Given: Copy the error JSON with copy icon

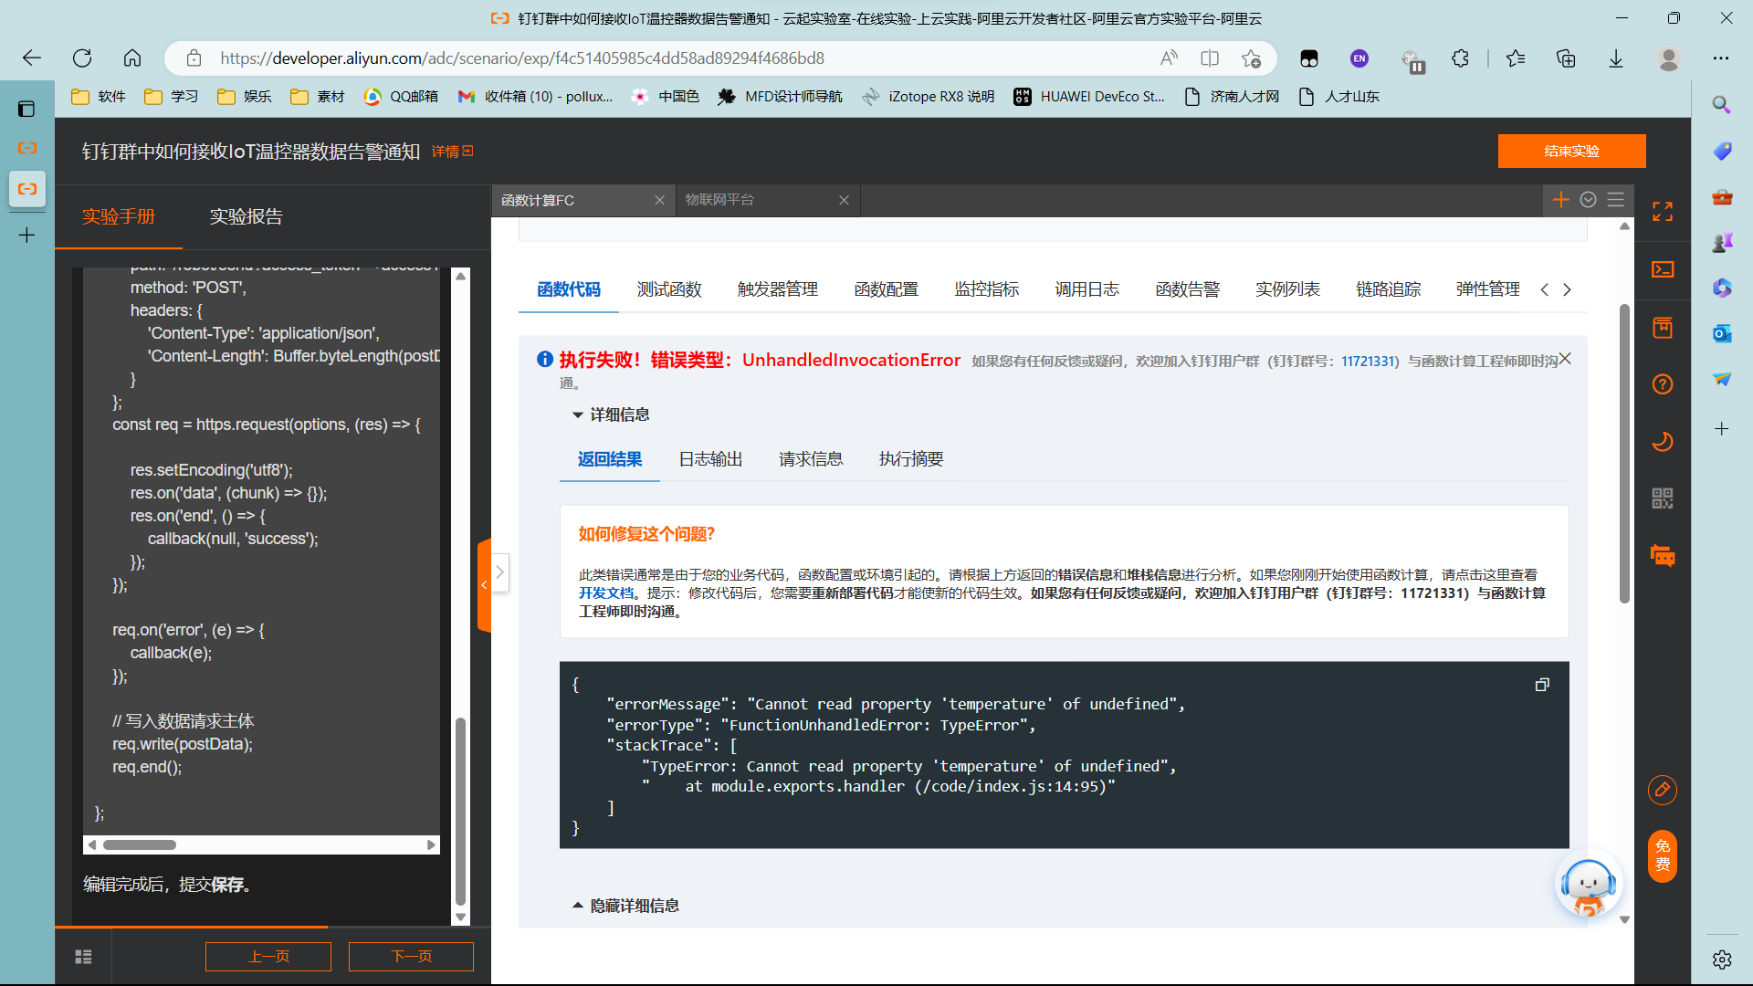Looking at the screenshot, I should [1542, 685].
